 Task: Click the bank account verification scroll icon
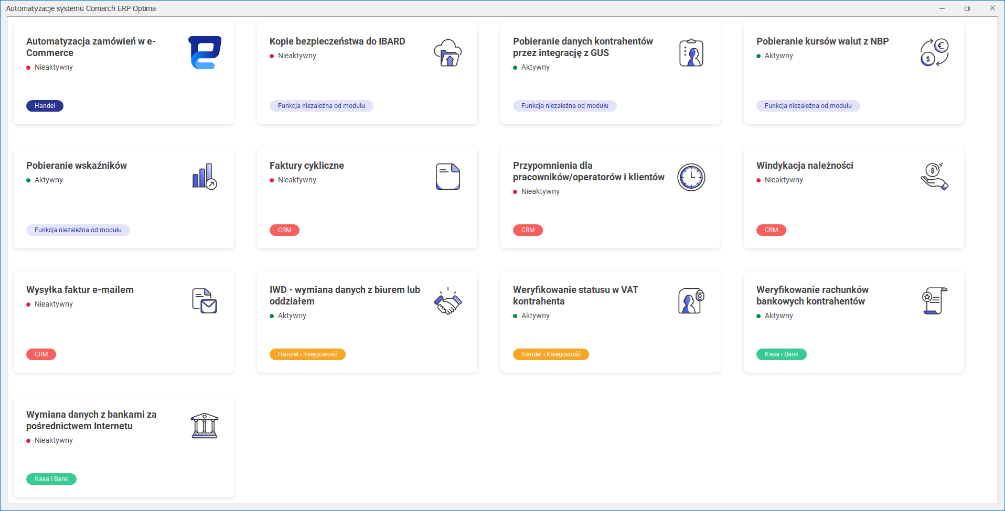[935, 301]
